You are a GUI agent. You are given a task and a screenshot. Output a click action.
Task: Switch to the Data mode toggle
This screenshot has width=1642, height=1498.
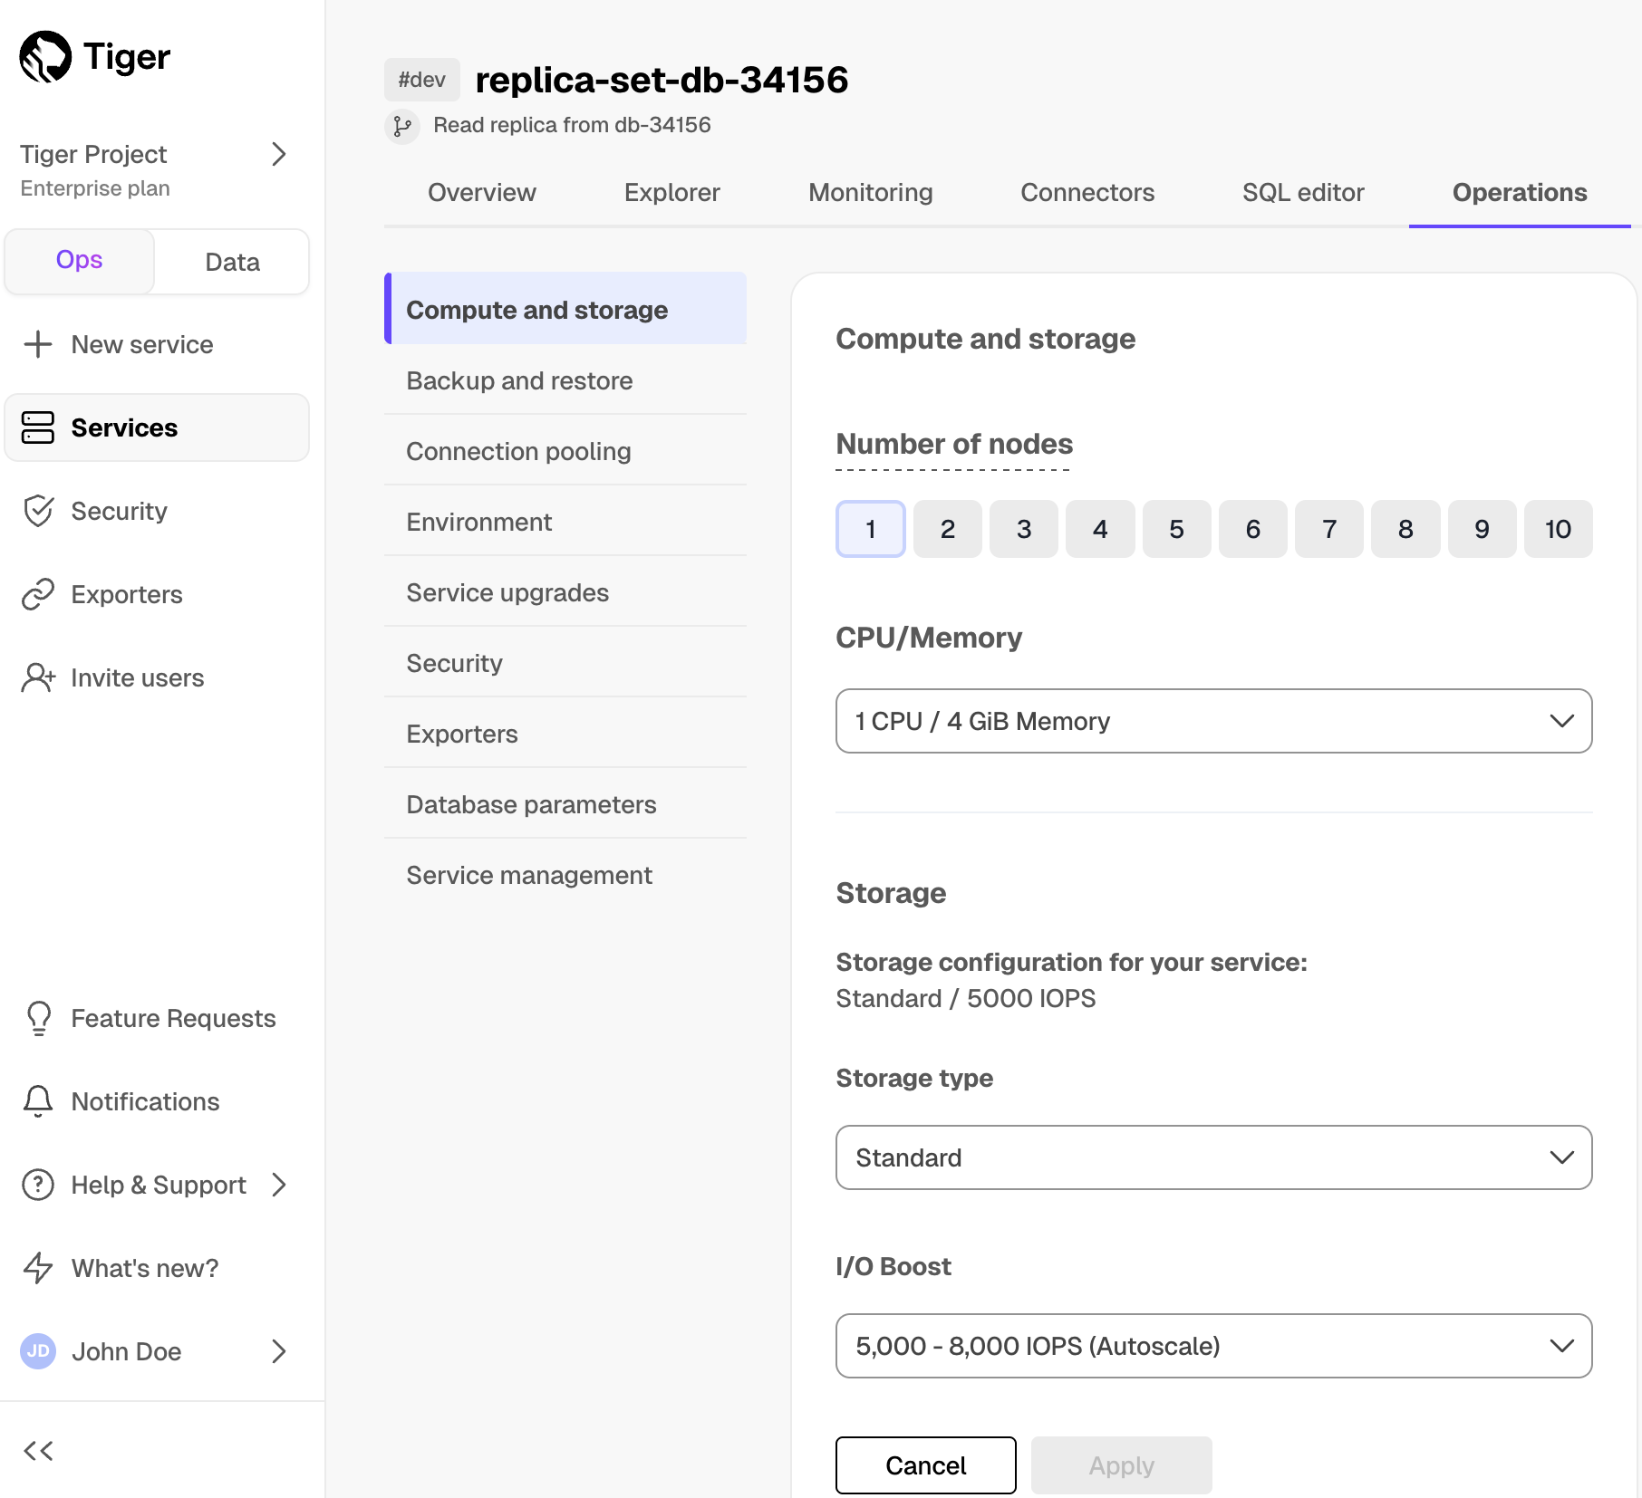pyautogui.click(x=232, y=262)
